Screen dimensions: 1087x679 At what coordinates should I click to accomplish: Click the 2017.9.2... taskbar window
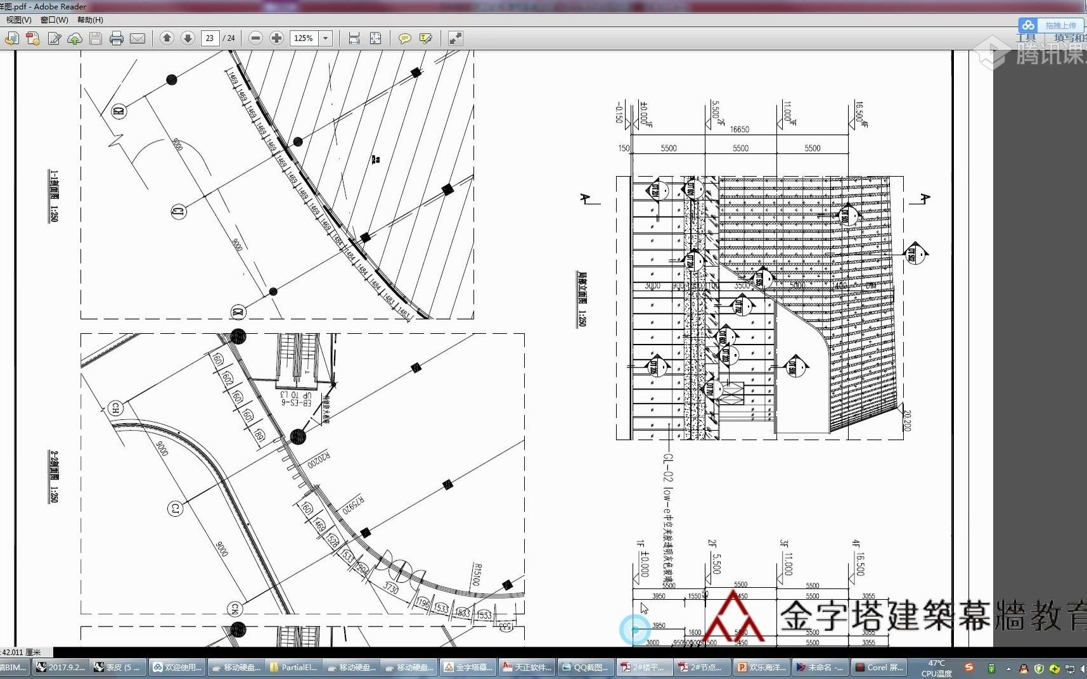60,667
